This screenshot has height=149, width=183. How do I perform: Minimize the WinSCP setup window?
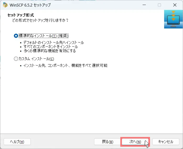(x=144, y=5)
